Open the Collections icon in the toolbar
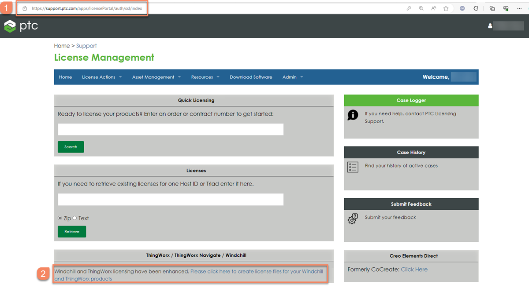Viewport: 529px width, 288px height. 492,8
